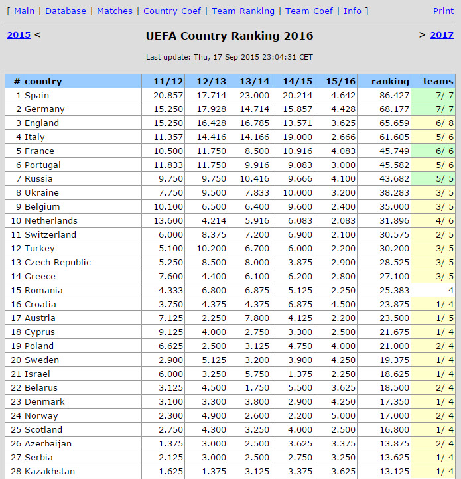Click the ranking column header

pyautogui.click(x=390, y=81)
